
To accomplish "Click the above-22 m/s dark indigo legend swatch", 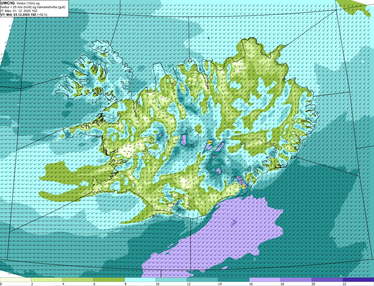I will pyautogui.click(x=358, y=280).
